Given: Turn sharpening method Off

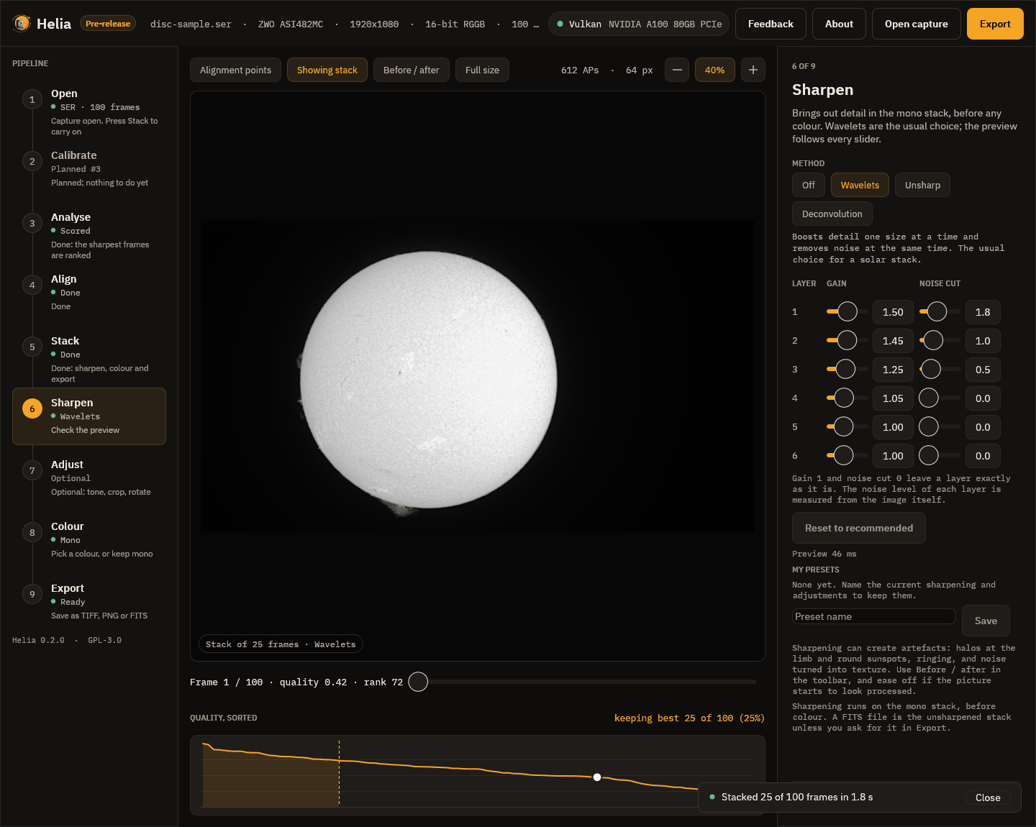Looking at the screenshot, I should (x=809, y=185).
